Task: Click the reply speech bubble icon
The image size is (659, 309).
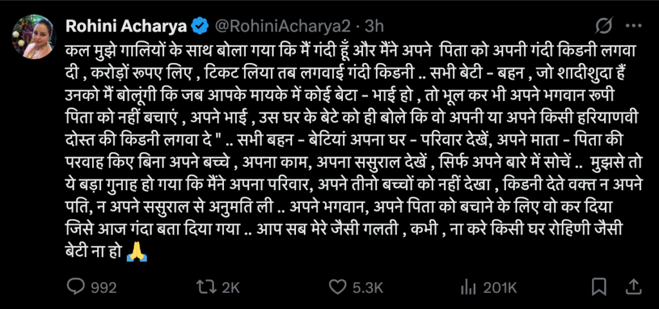Action: click(x=75, y=287)
